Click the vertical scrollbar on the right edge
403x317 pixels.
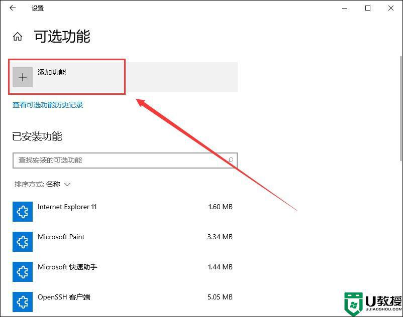tap(400, 150)
